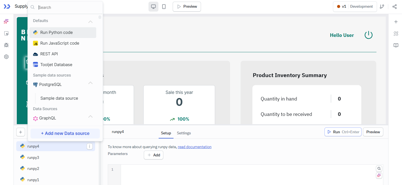The image size is (402, 185).
Task: Select Run JavaScript code option
Action: (60, 43)
